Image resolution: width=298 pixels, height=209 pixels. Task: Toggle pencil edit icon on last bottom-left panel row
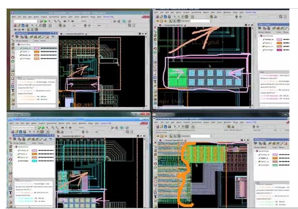click(x=19, y=161)
